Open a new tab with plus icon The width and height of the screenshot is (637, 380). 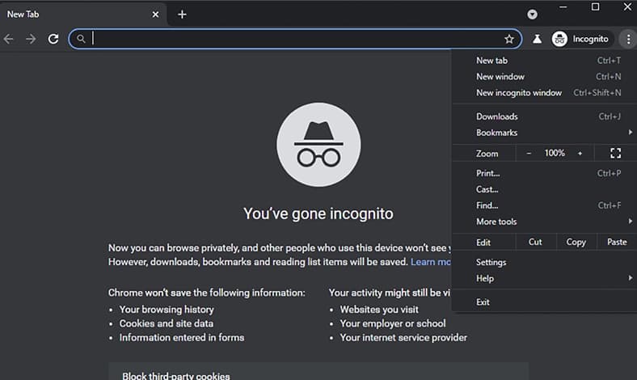click(x=182, y=15)
